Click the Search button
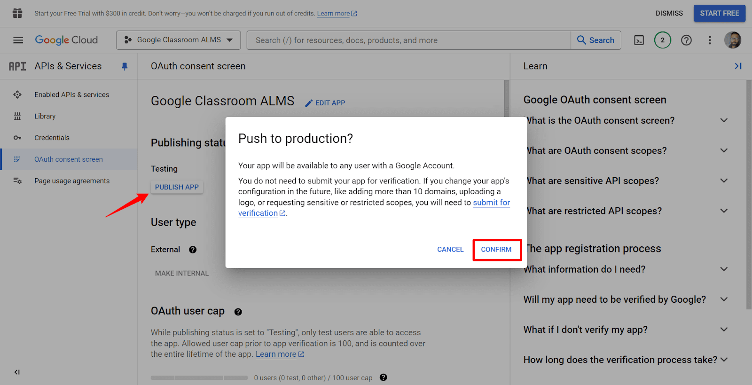The height and width of the screenshot is (385, 752). (x=595, y=40)
